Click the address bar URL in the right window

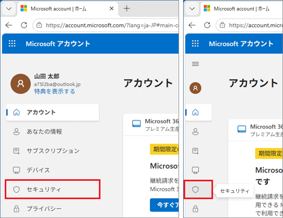tap(256, 25)
